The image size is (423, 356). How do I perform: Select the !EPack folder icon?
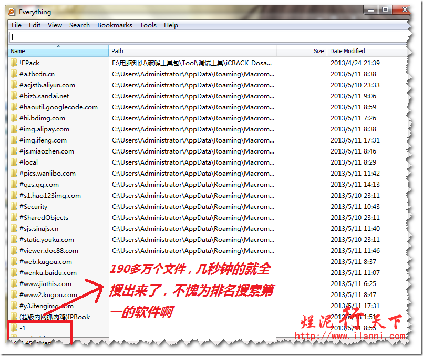(x=14, y=63)
